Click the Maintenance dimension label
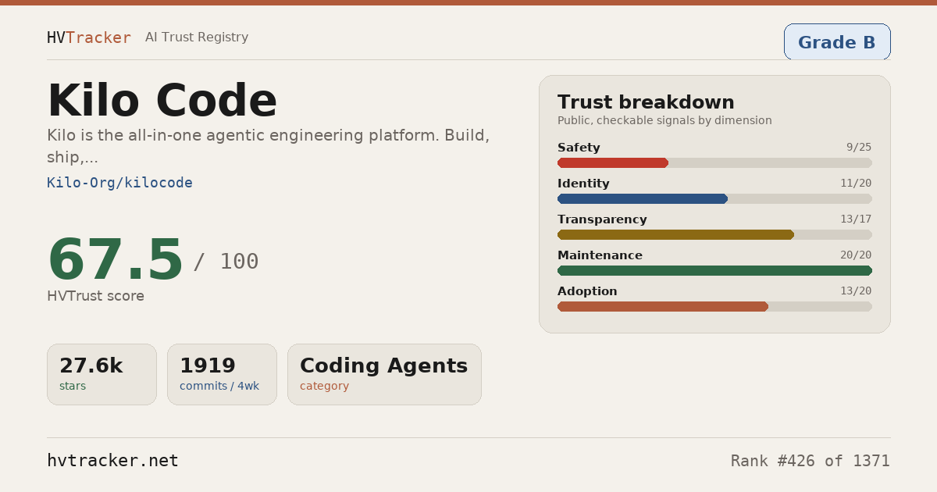 (600, 255)
